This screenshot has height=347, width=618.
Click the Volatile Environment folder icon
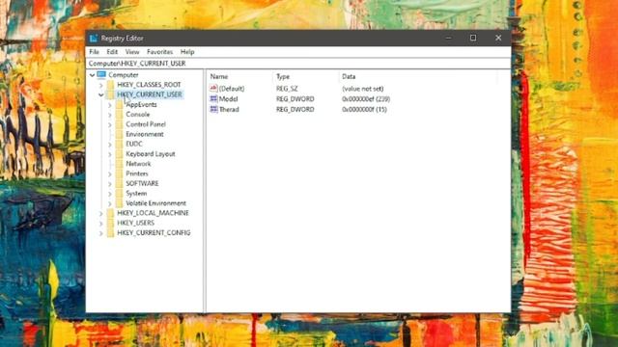pyautogui.click(x=120, y=203)
